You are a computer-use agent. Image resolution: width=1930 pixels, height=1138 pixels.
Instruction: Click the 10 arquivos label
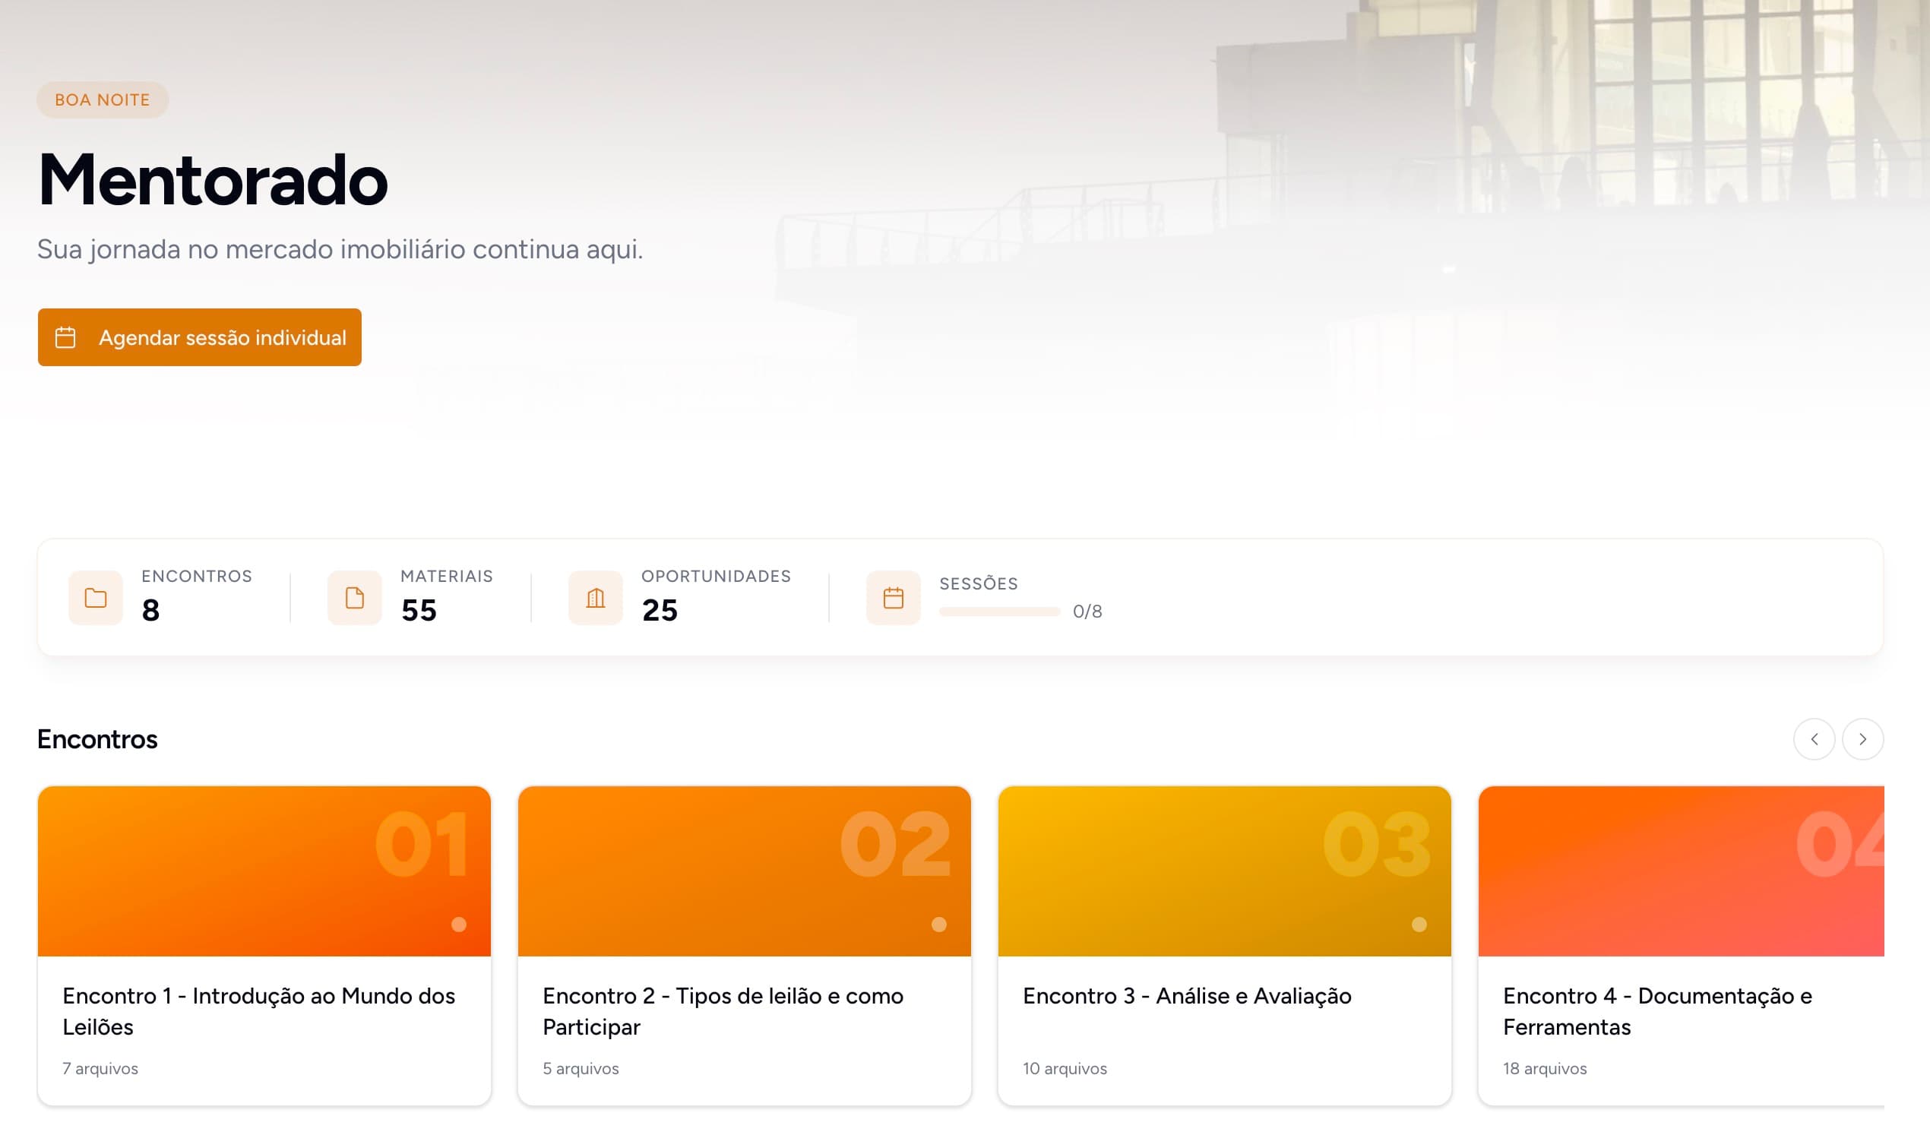click(1065, 1069)
